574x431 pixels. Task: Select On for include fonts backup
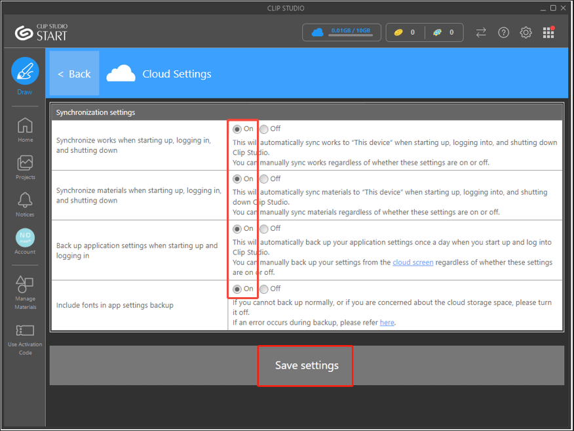point(237,289)
